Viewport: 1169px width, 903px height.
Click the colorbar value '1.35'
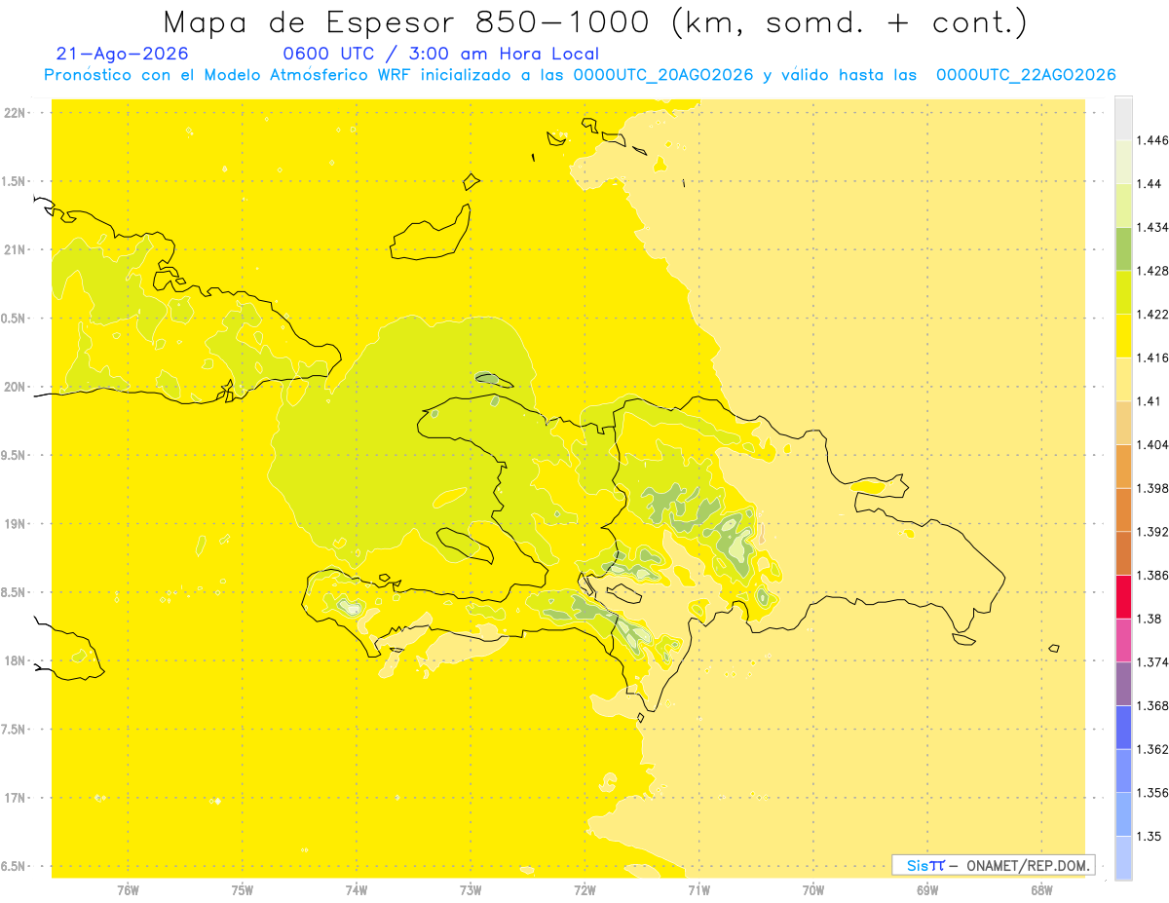1148,836
